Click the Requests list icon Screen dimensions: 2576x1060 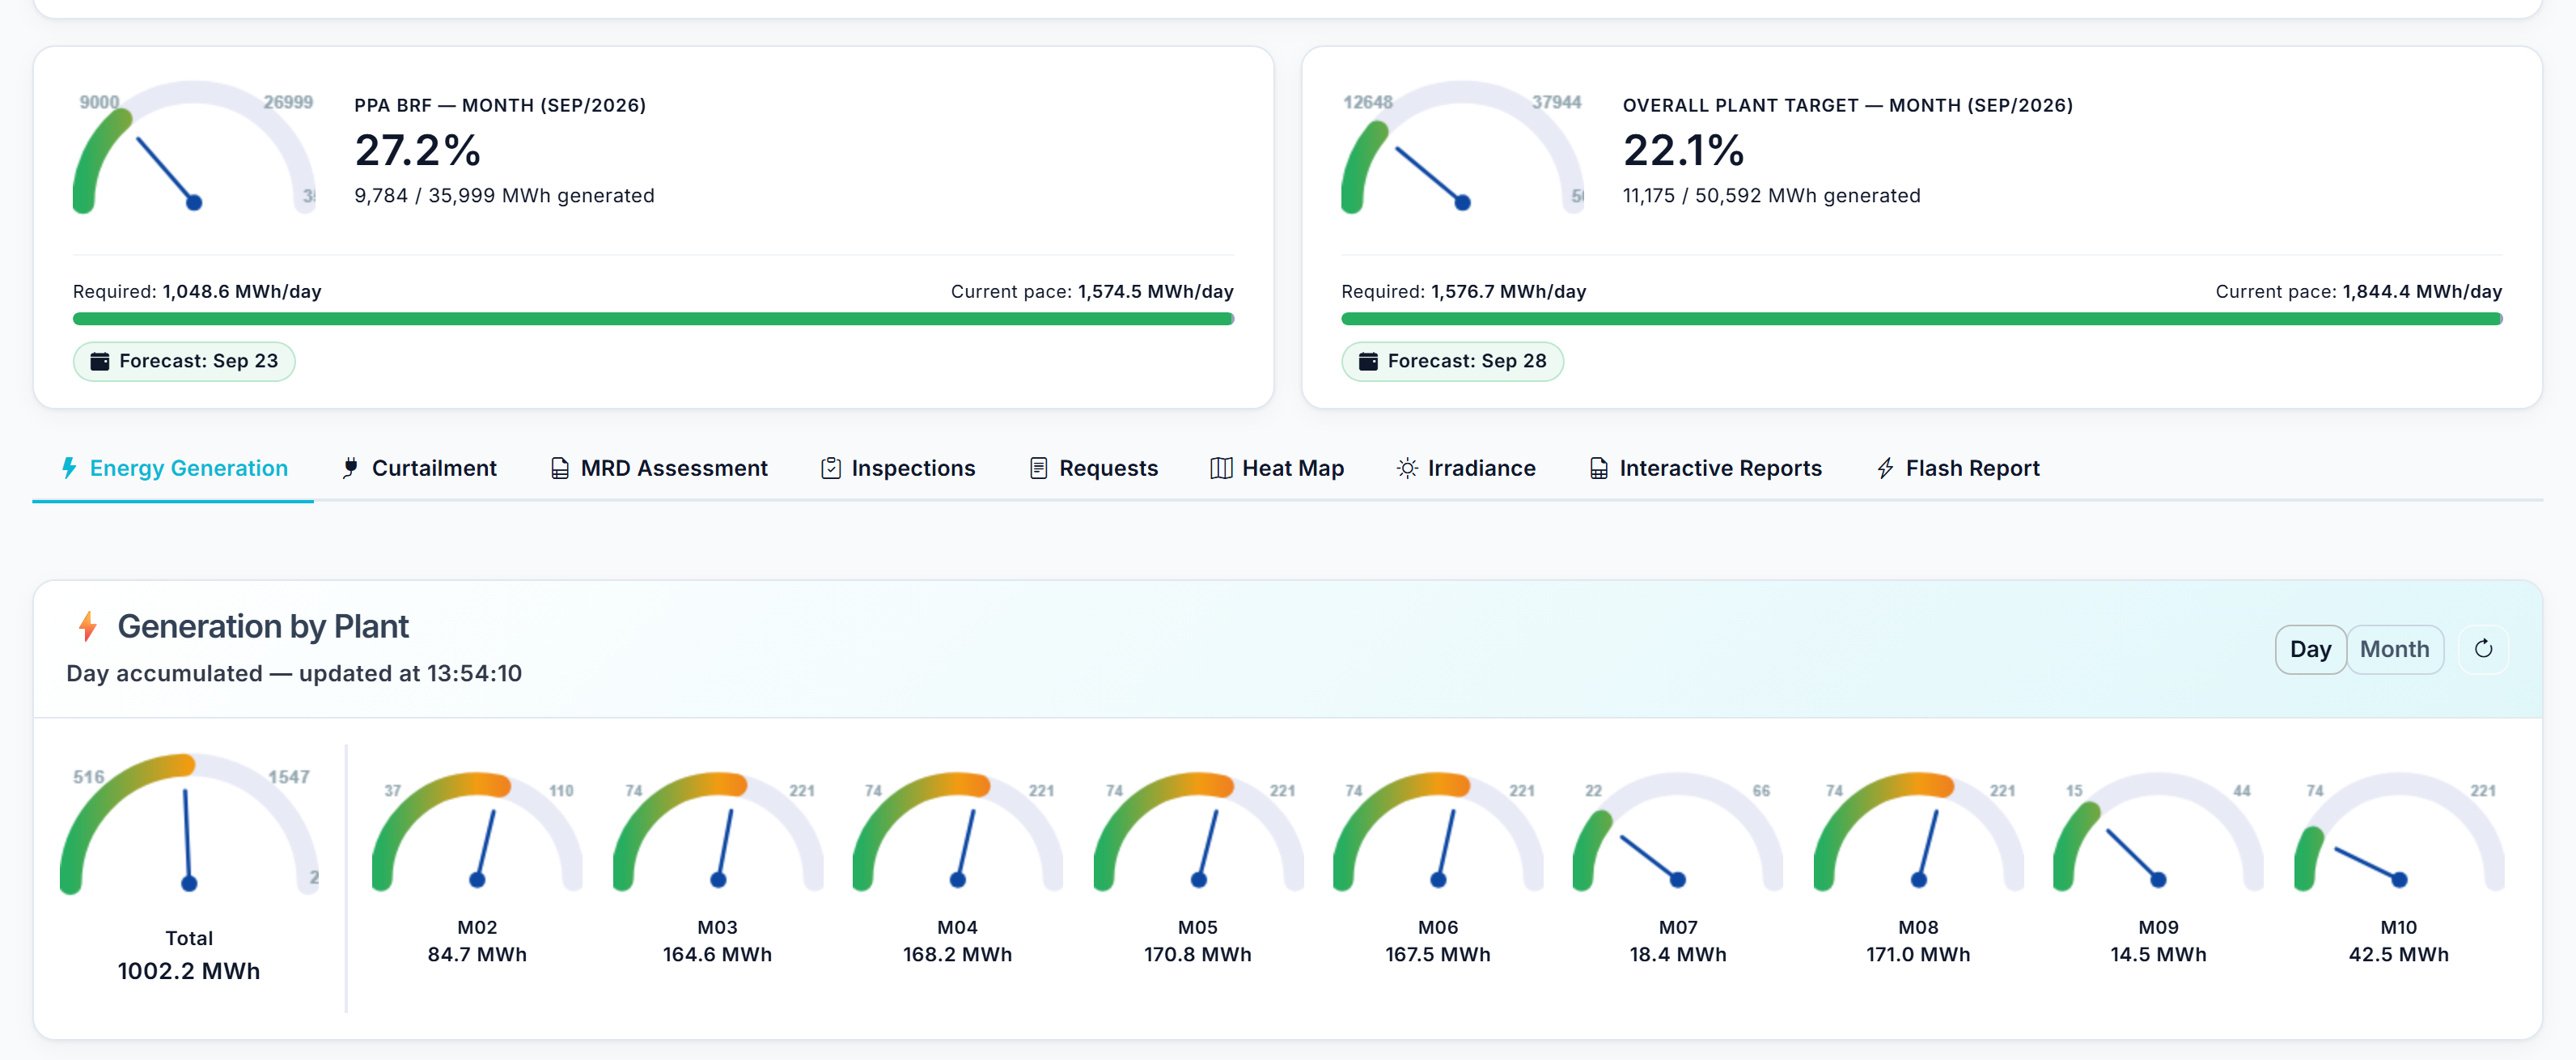pyautogui.click(x=1039, y=468)
